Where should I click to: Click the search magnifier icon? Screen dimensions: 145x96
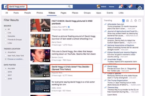[x=69, y=6]
